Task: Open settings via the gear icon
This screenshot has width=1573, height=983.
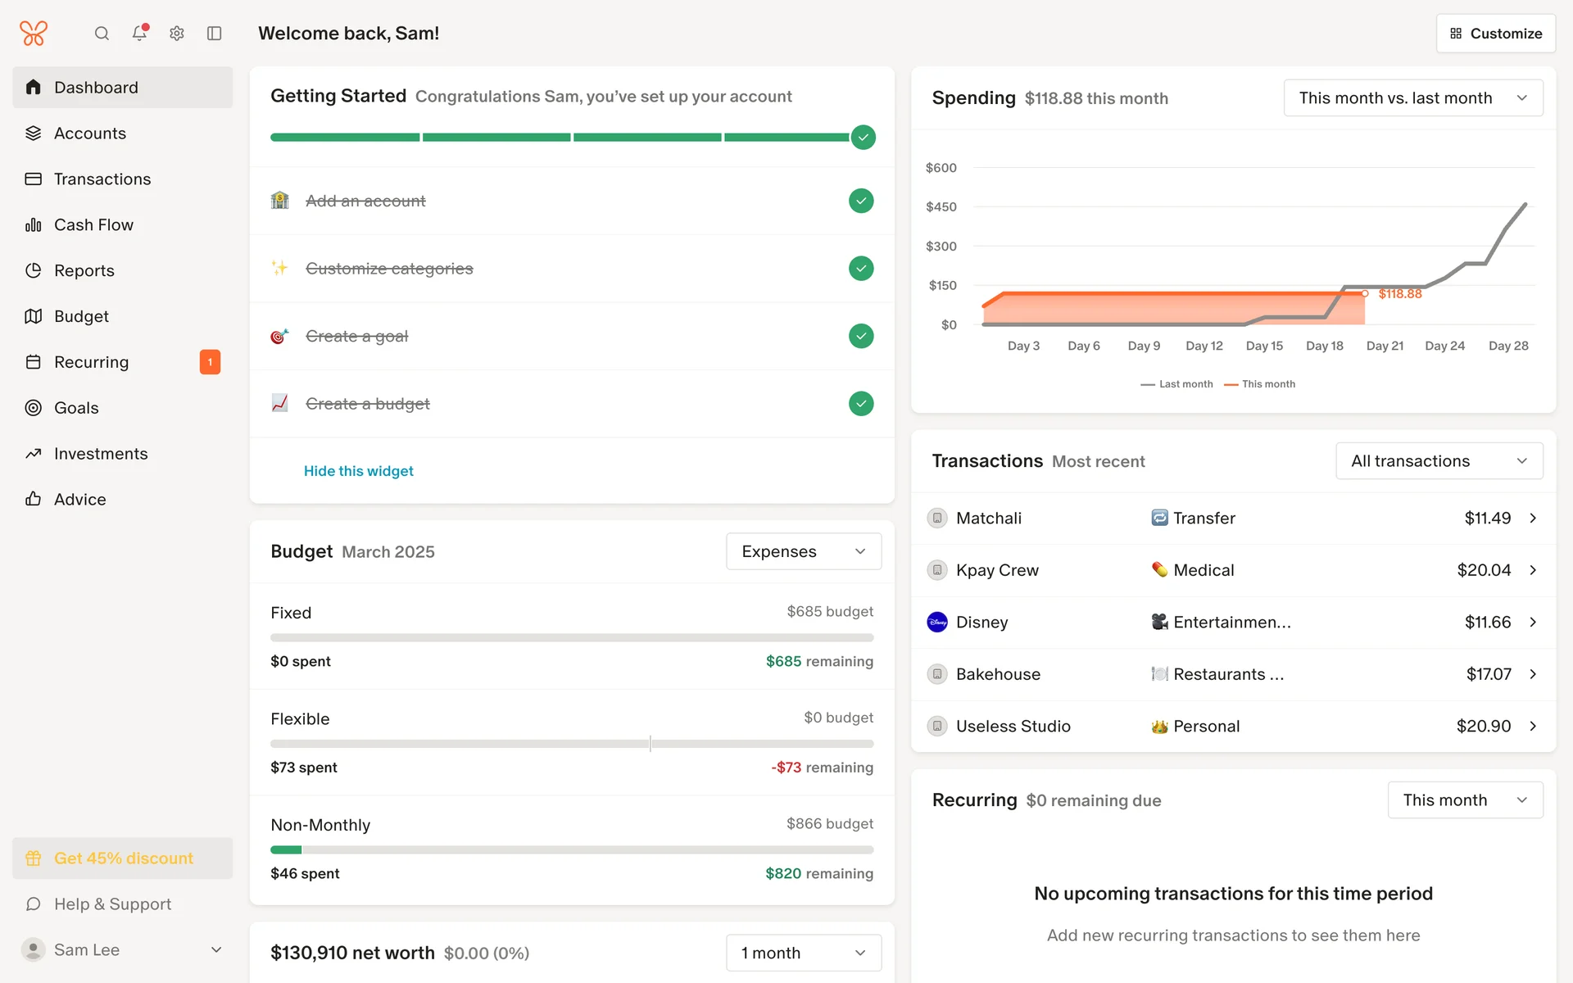Action: click(177, 34)
